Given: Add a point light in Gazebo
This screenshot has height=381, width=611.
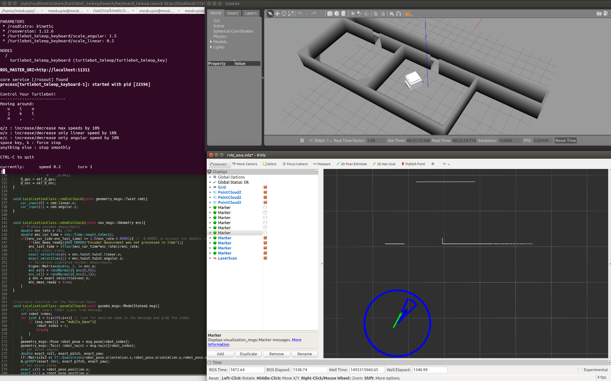Looking at the screenshot, I should pos(353,14).
